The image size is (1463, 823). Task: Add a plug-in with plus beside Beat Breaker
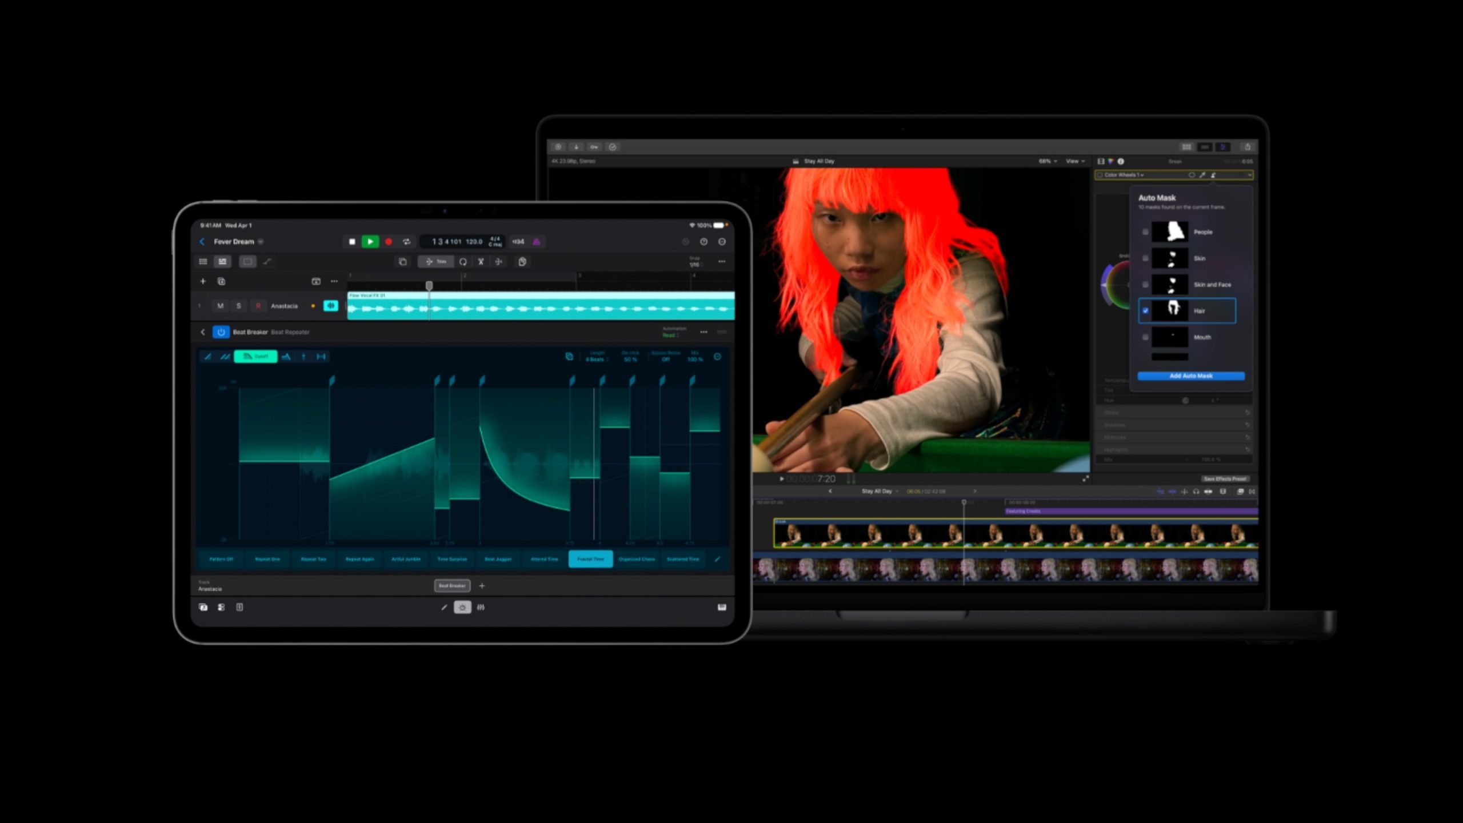pos(482,586)
